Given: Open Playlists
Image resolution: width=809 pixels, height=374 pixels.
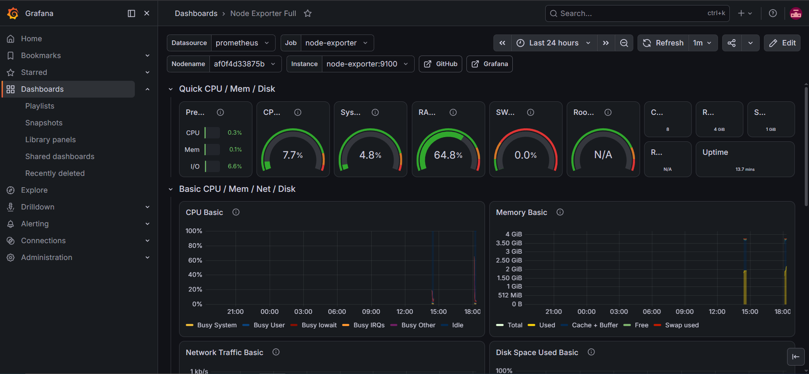Looking at the screenshot, I should [40, 106].
